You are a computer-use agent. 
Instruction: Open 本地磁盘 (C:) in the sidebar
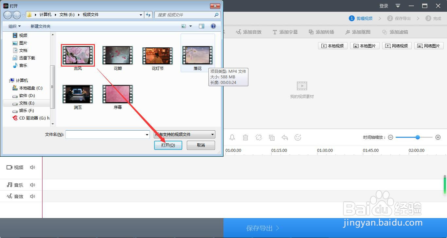point(27,88)
